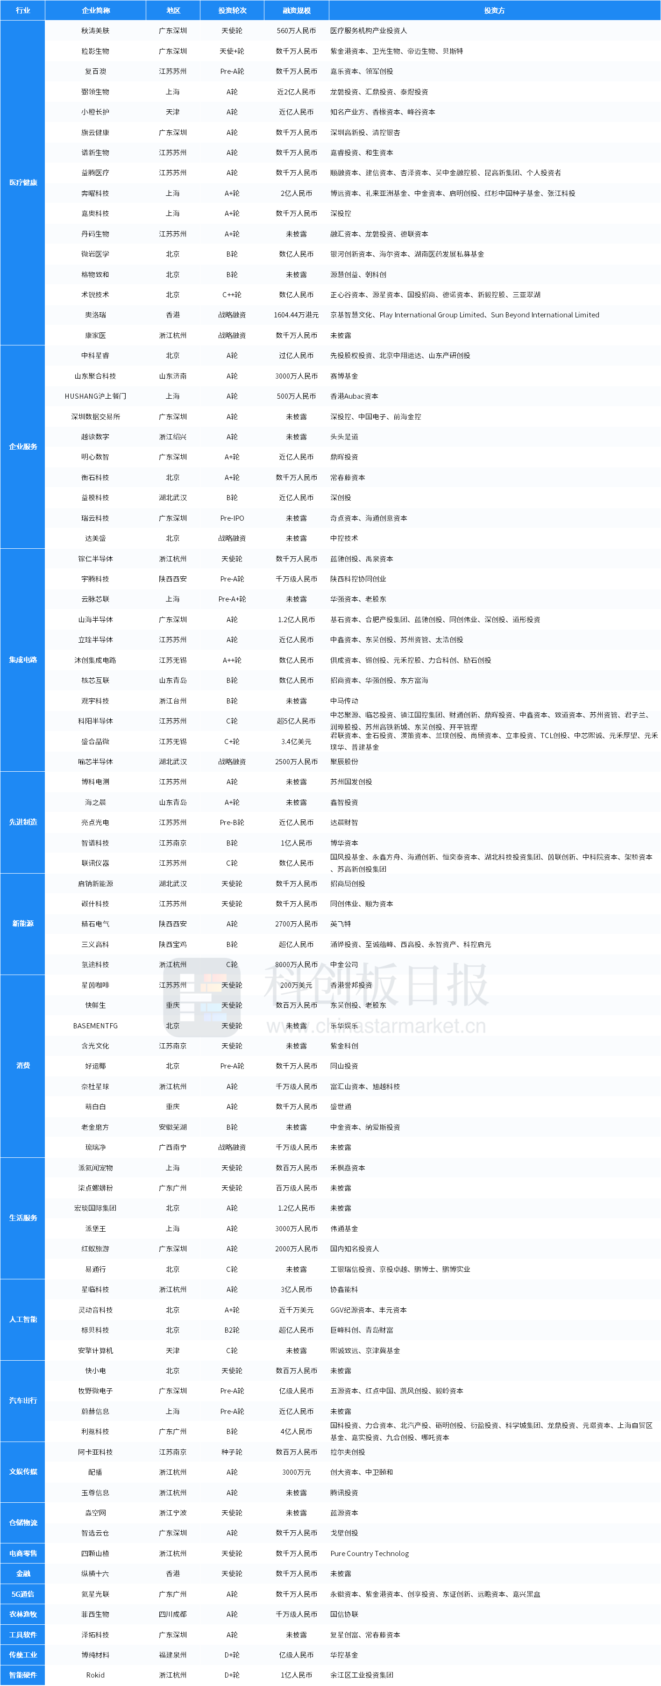Select the 人工智能 industry cell

tap(23, 1320)
